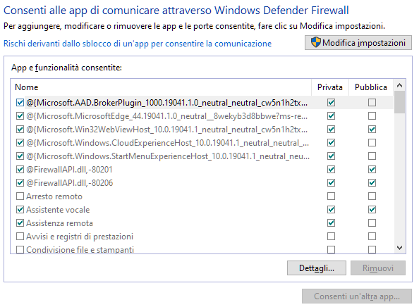Toggle Privata checkbox for StartMenuExperienceHost

331,156
